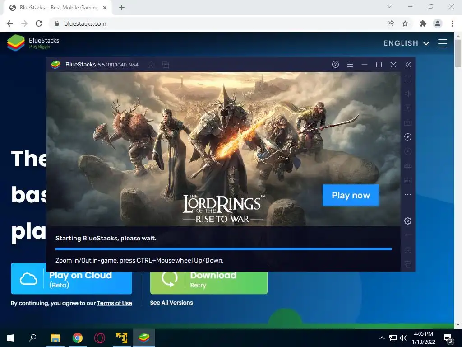The width and height of the screenshot is (462, 347).
Task: Click the padlock site info icon
Action: (x=57, y=23)
